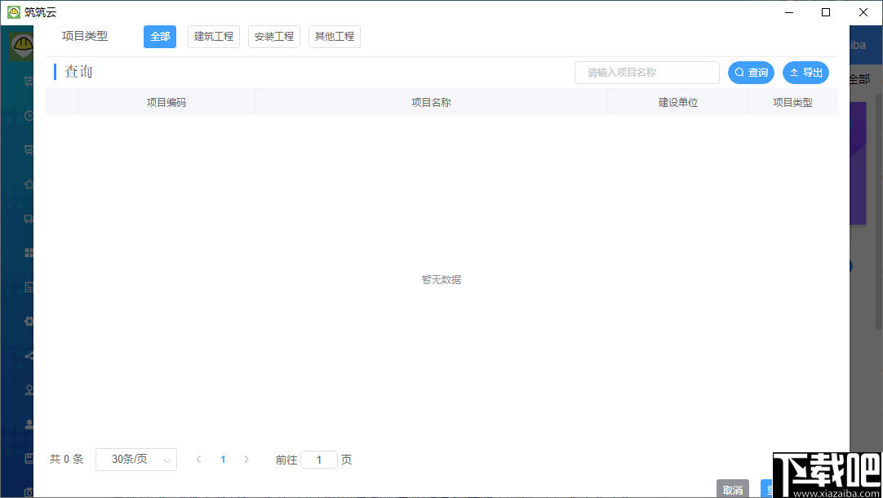
Task: Open the 30条/页 page size dropdown
Action: (x=136, y=460)
